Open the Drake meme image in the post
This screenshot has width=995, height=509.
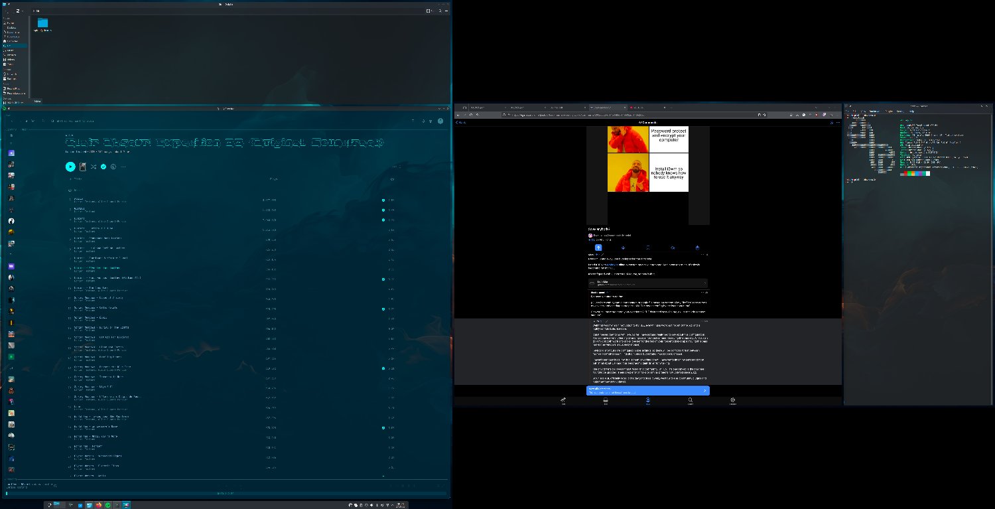tap(648, 159)
